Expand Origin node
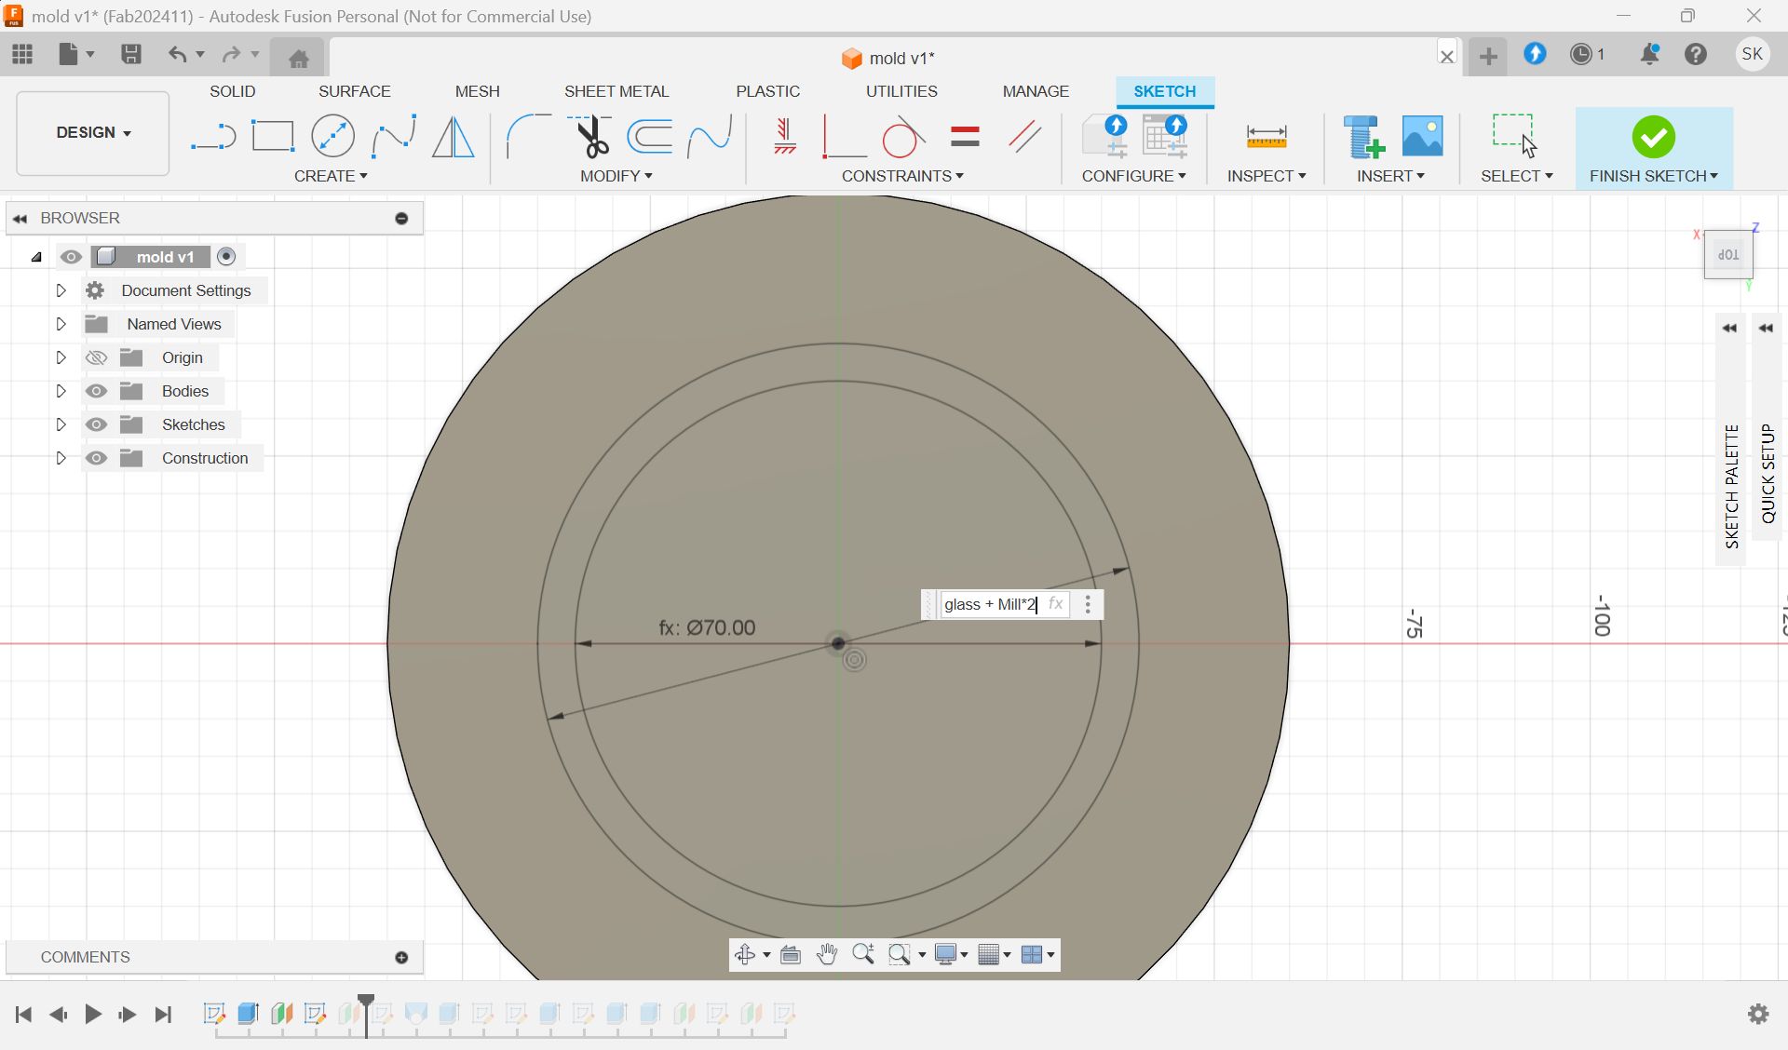The image size is (1788, 1050). [x=61, y=357]
